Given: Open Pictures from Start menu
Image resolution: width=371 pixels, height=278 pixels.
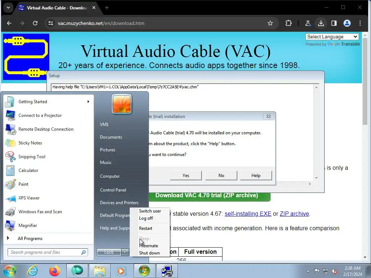Looking at the screenshot, I should click(107, 150).
